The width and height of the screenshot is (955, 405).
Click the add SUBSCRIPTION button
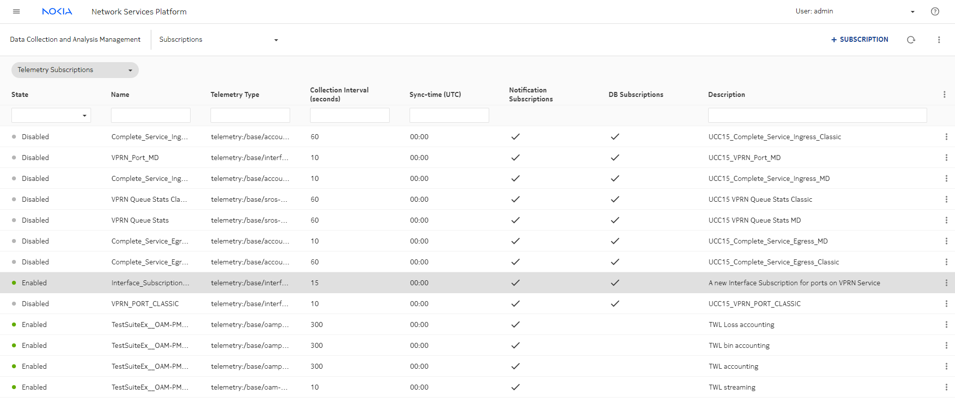(859, 40)
